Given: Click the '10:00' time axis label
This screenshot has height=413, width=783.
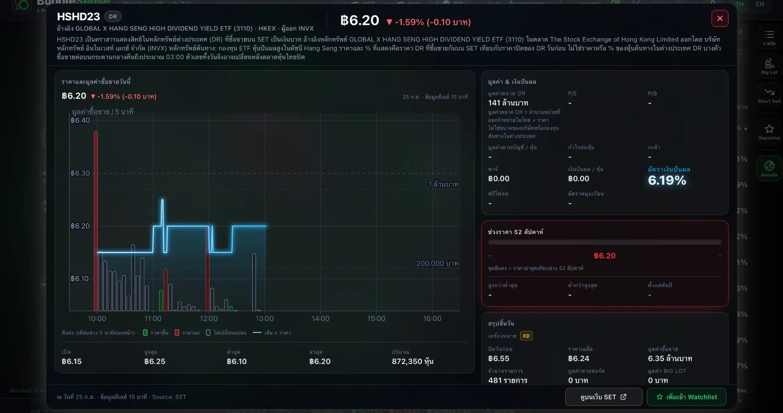Looking at the screenshot, I should pyautogui.click(x=97, y=319).
